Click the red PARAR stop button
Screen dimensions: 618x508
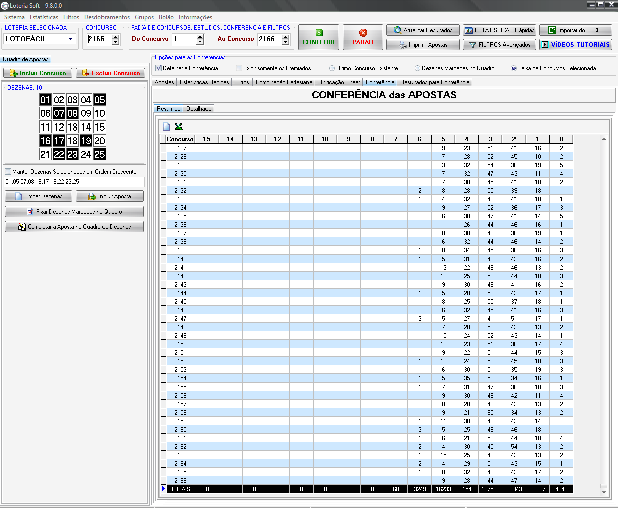pos(363,37)
